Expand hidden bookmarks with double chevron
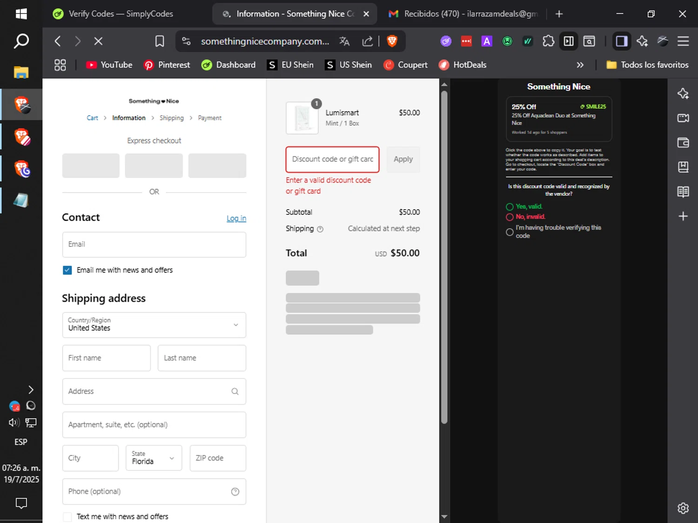The height and width of the screenshot is (523, 698). coord(580,65)
